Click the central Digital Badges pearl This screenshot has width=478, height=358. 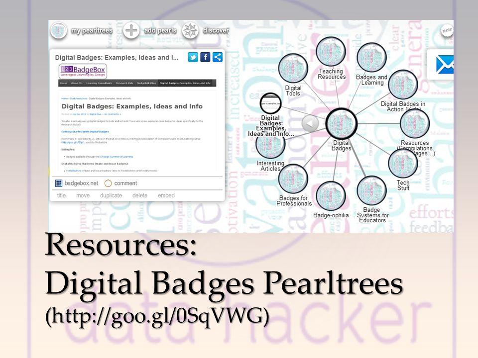[x=341, y=124]
